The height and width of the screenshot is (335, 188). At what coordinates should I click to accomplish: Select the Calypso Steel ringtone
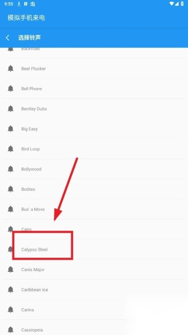click(94, 249)
